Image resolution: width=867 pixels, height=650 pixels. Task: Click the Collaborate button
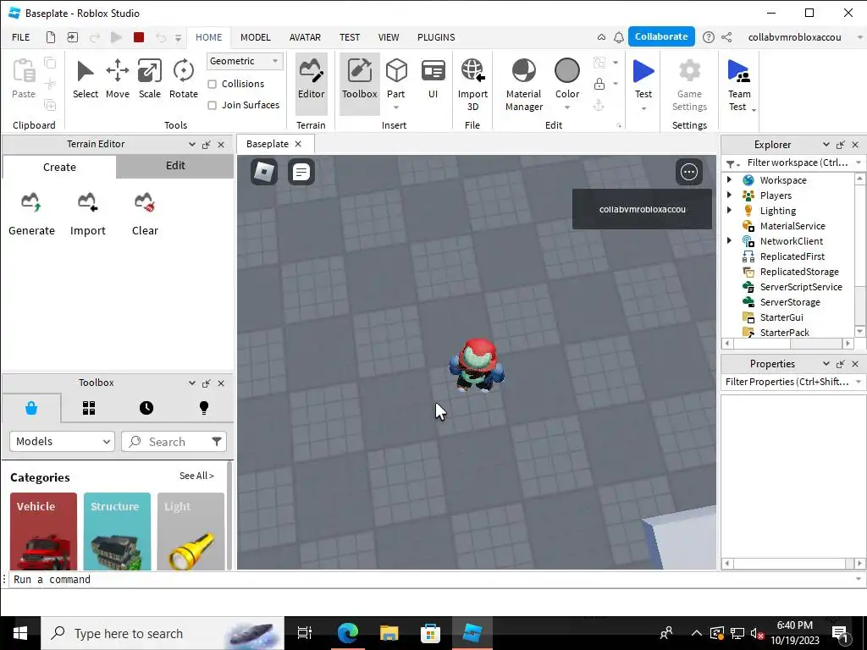661,36
